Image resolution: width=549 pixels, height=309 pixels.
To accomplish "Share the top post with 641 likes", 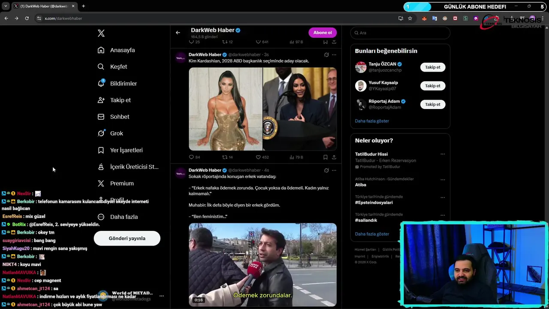I will pos(334,42).
